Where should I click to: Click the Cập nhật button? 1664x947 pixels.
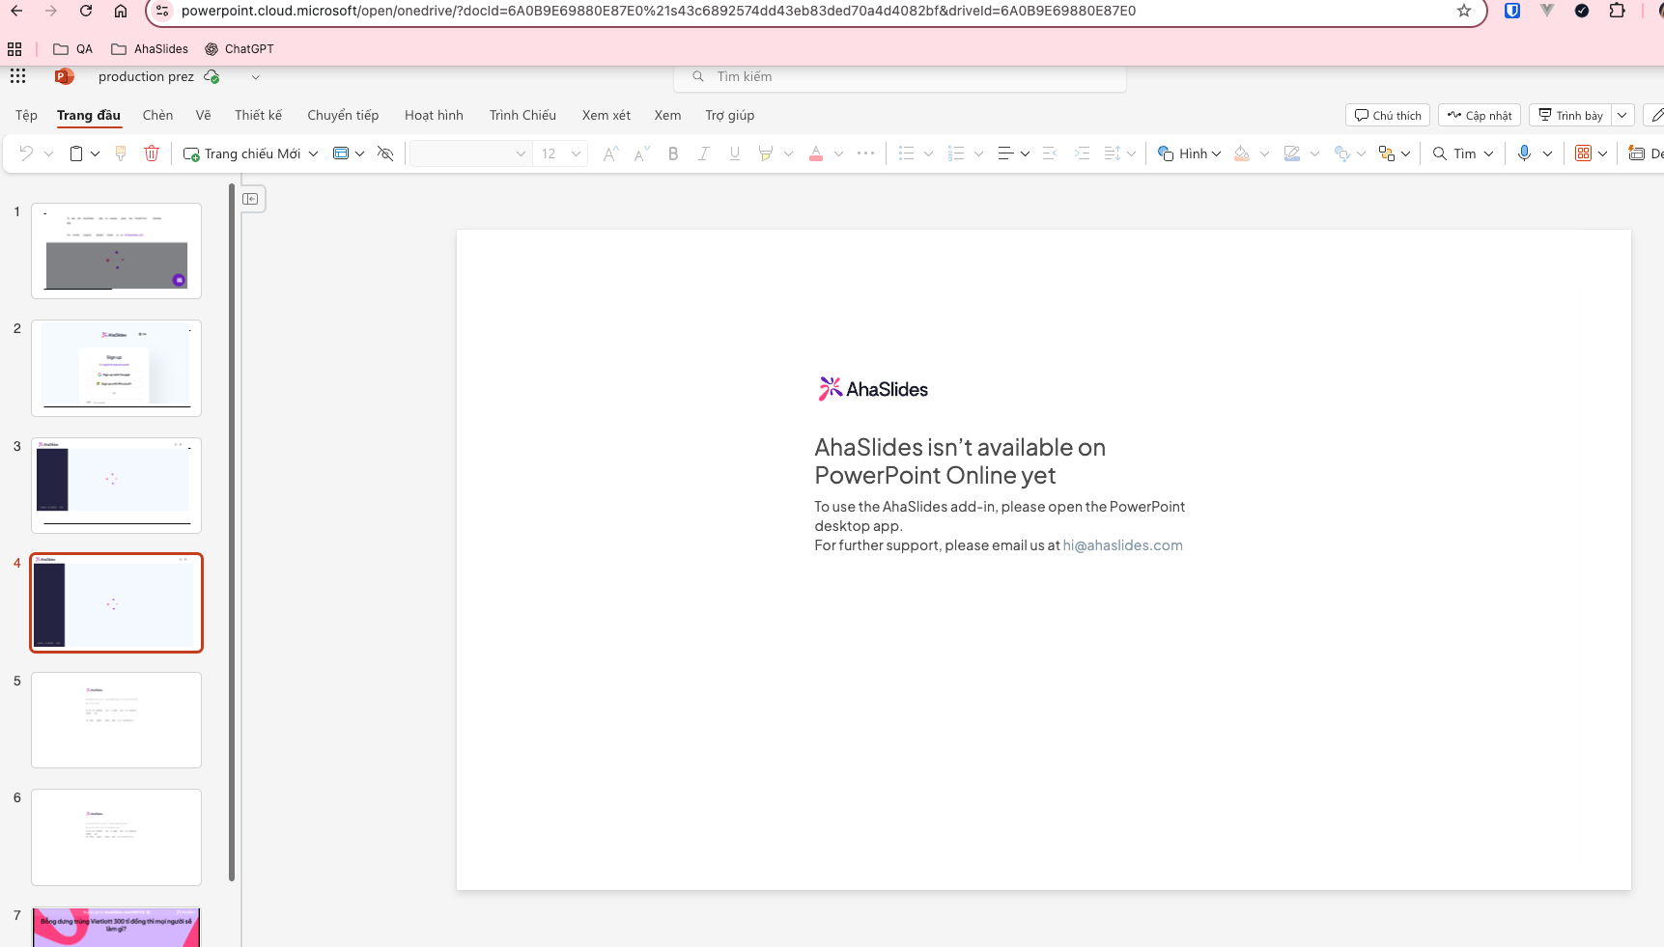[x=1480, y=115]
